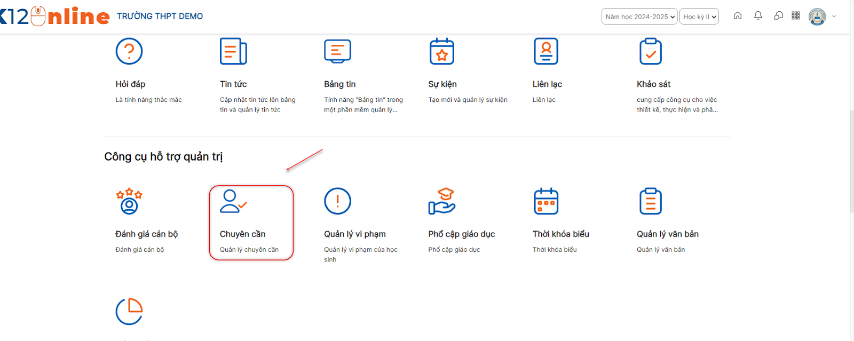Expand the Năm học 2024-2025 dropdown
This screenshot has height=341, width=854.
click(x=639, y=17)
